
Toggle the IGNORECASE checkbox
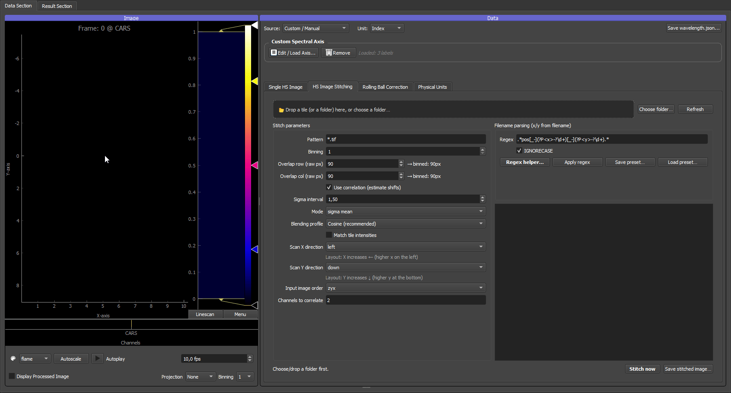point(519,150)
